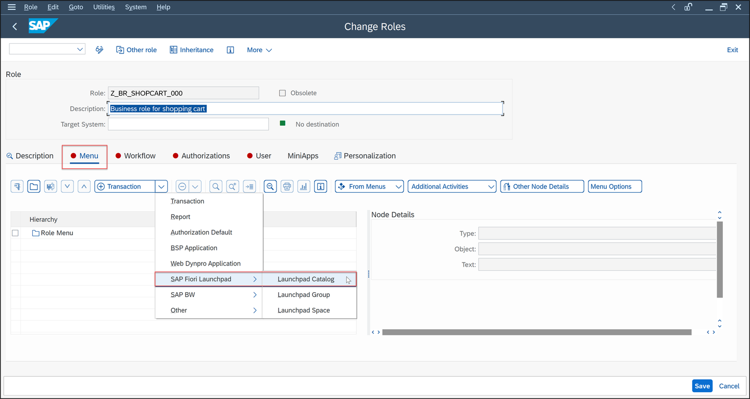Click the information icon next to Inheritance

[230, 50]
